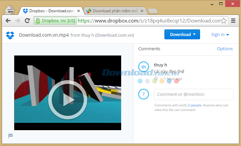This screenshot has width=241, height=146.
Task: Focus the Comment or @mention field
Action: tap(194, 94)
